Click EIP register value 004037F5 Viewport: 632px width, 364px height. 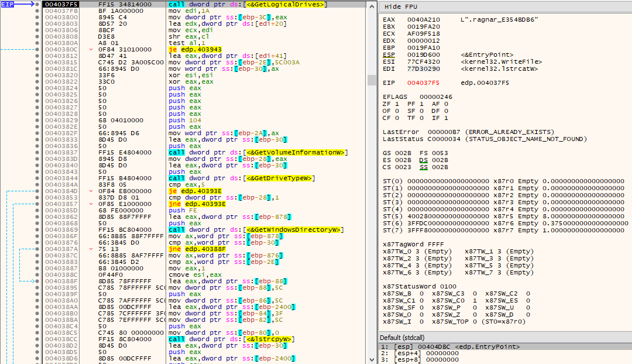[x=423, y=83]
